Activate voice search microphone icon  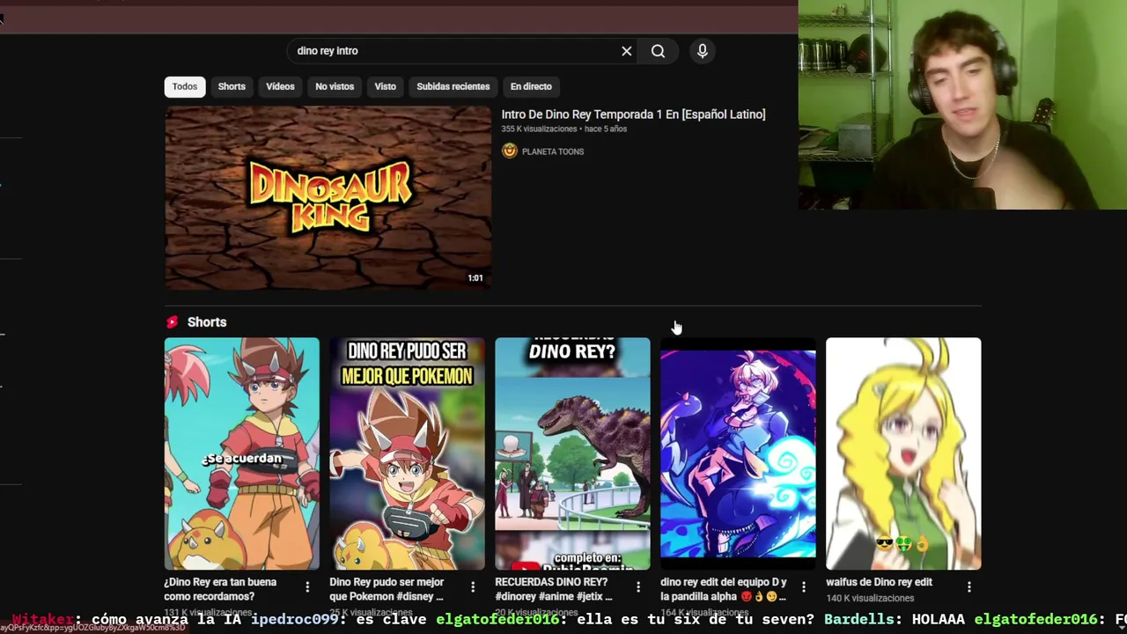703,51
